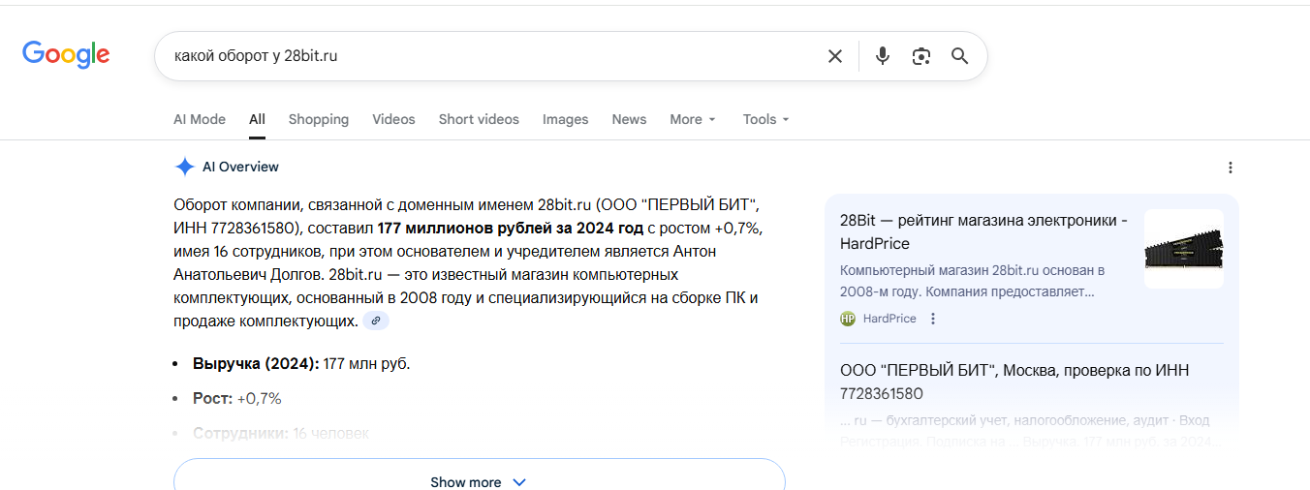Expand the More dropdown
This screenshot has height=490, width=1310.
[693, 119]
